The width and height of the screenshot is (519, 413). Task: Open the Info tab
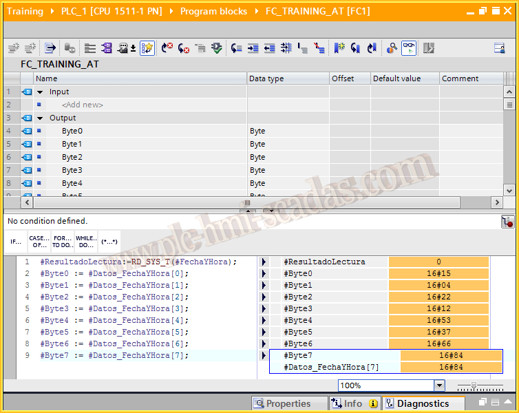coord(353,404)
